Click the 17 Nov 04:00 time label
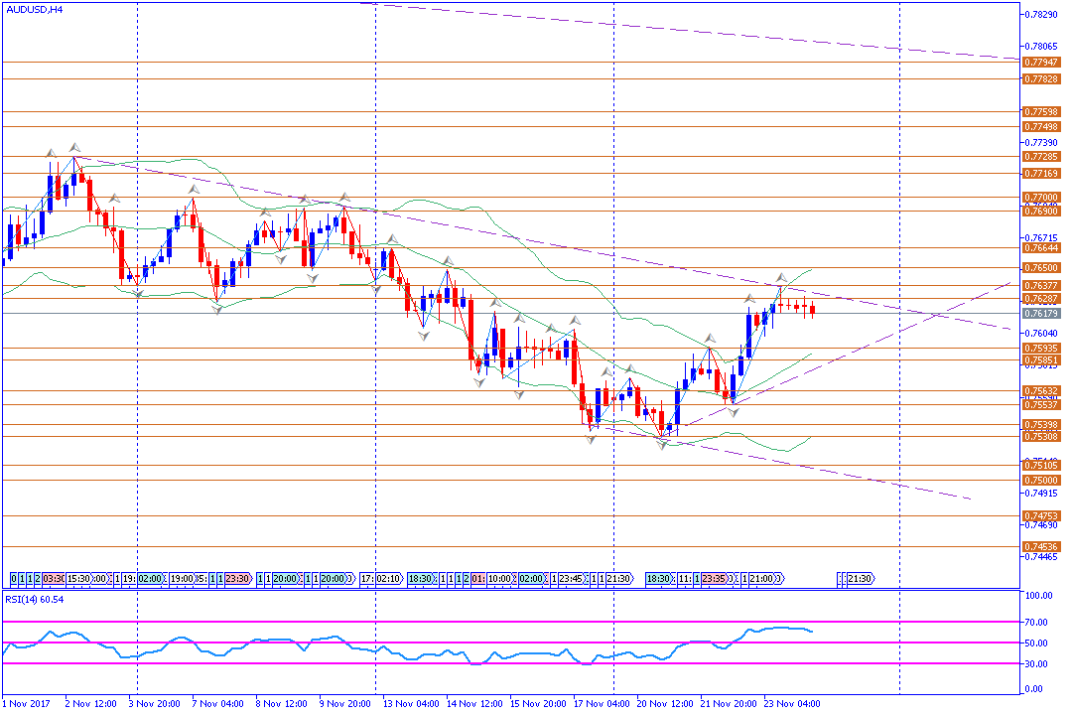The image size is (1072, 715). [602, 704]
